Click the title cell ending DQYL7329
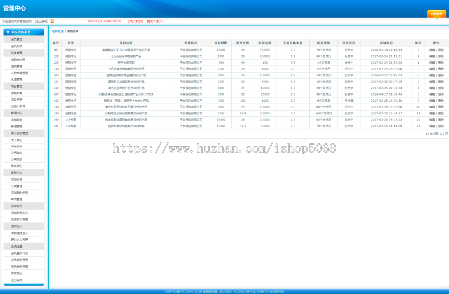449x294 pixels. pos(126,94)
